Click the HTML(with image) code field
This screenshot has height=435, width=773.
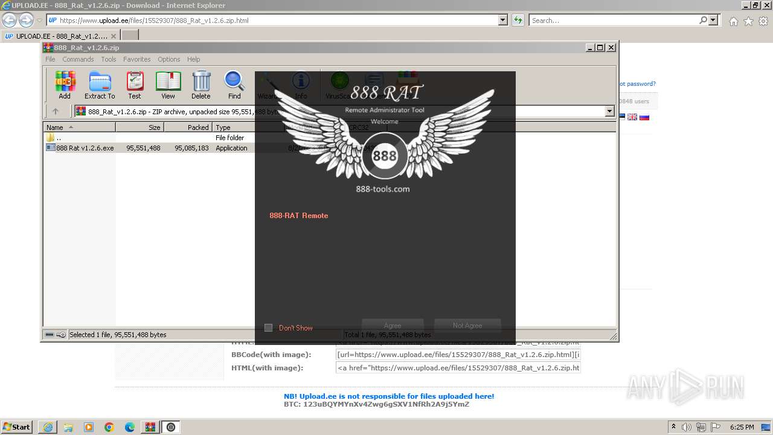tap(458, 368)
